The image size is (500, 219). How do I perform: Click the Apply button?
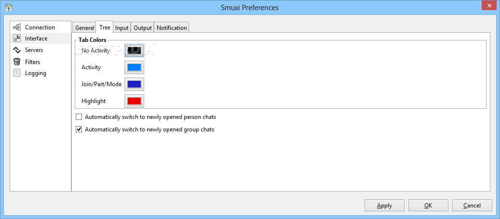[385, 206]
